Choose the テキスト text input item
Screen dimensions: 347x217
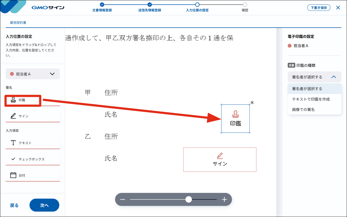tap(32, 143)
